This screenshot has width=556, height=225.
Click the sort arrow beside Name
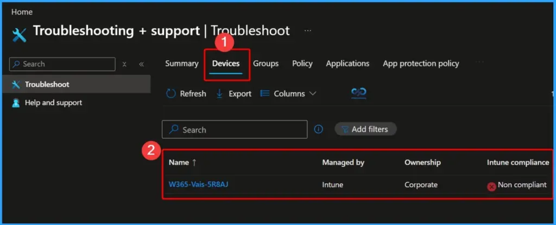pyautogui.click(x=194, y=162)
